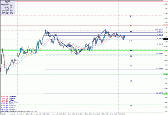
Task: Click the R1 pivot resistance label
Action: coord(131,32)
